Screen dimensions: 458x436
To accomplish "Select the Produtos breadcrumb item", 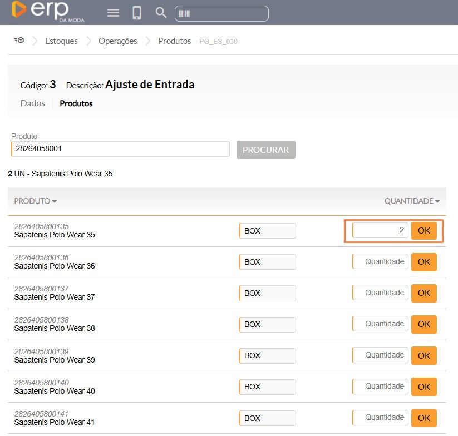I will coord(174,41).
